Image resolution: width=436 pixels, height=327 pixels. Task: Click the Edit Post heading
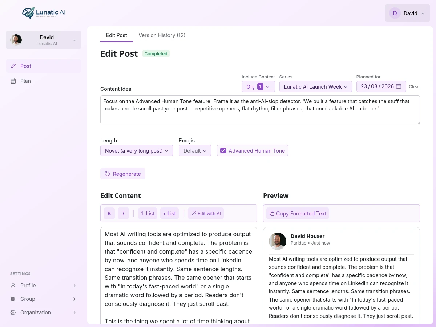(119, 54)
